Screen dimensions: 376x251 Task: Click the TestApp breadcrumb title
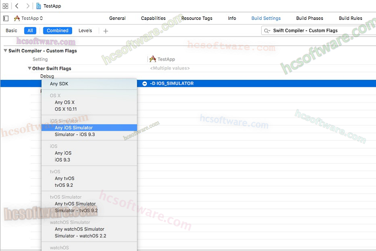[x=52, y=6]
